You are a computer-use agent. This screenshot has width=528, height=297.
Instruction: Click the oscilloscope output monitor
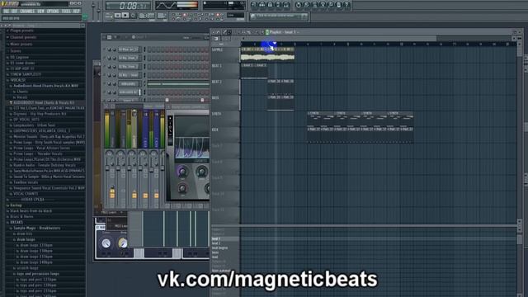177,5
